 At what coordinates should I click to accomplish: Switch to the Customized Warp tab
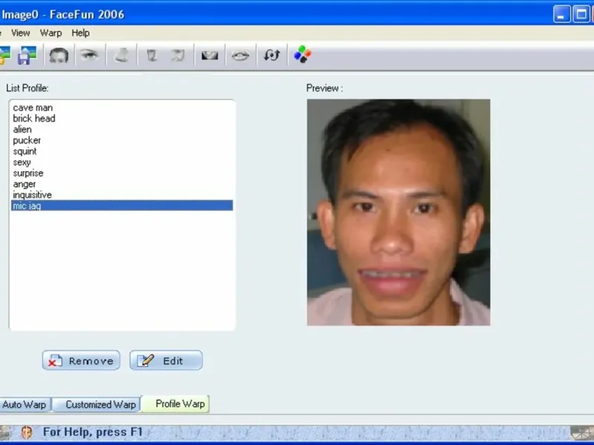pos(100,405)
